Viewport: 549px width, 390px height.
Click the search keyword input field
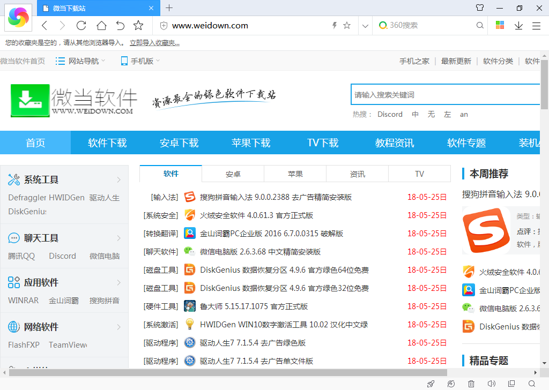(x=445, y=94)
